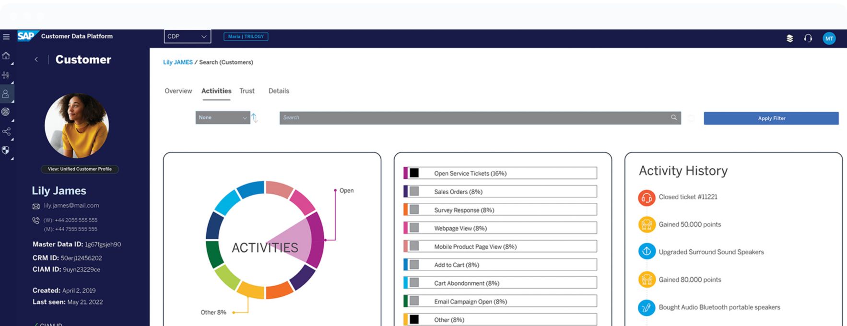Follow the Lily JAMES breadcrumb link
The width and height of the screenshot is (847, 326).
click(177, 62)
